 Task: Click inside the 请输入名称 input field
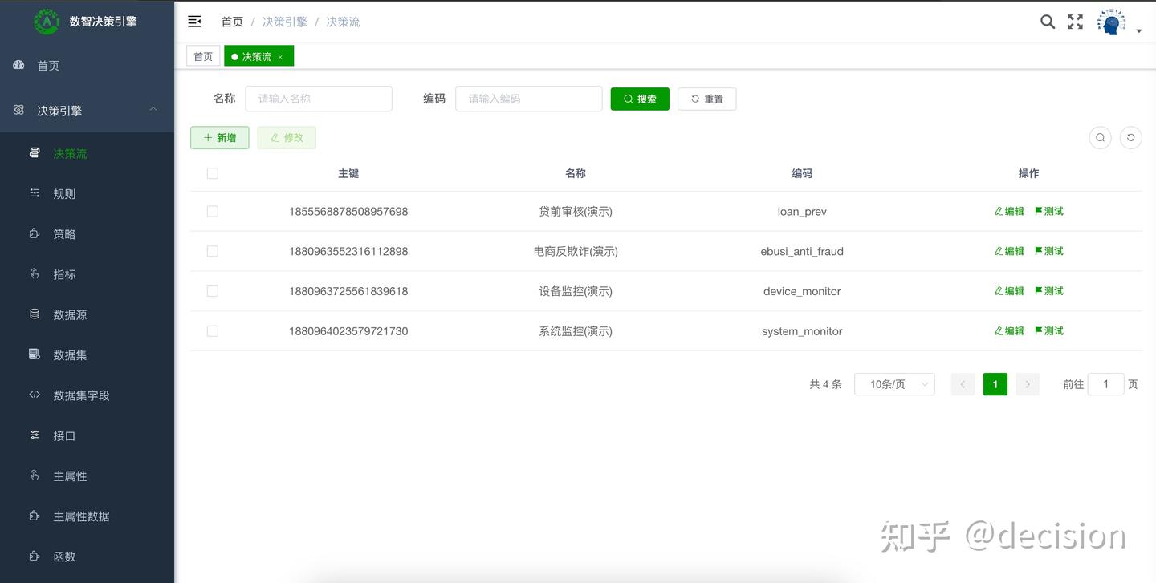click(318, 98)
